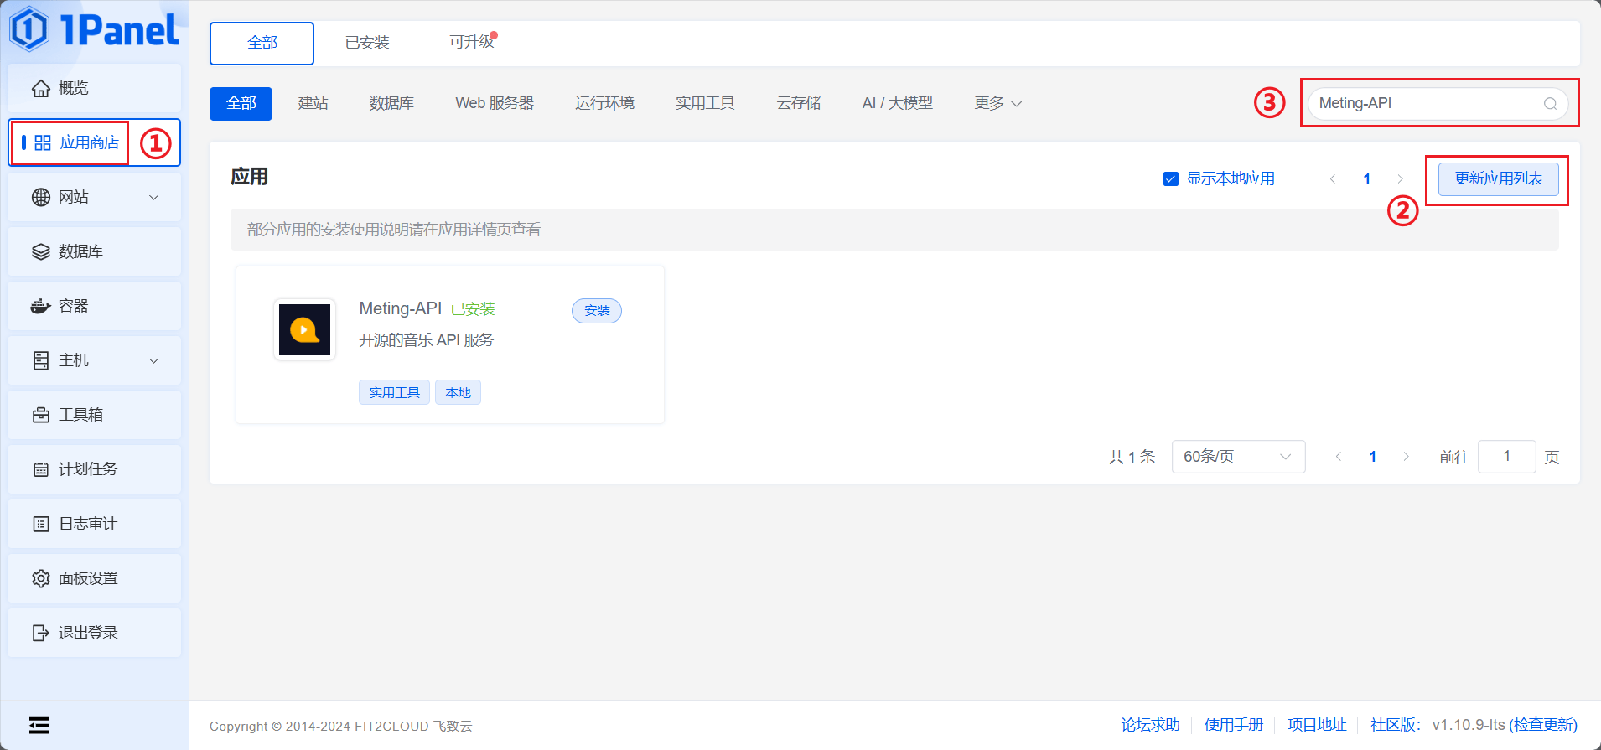1601x750 pixels.
Task: Open the 概览 home icon
Action: coord(40,88)
